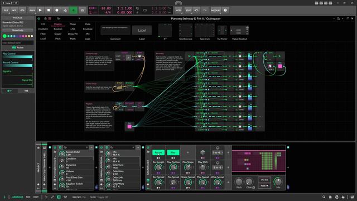Open the ADD menu

point(178,10)
